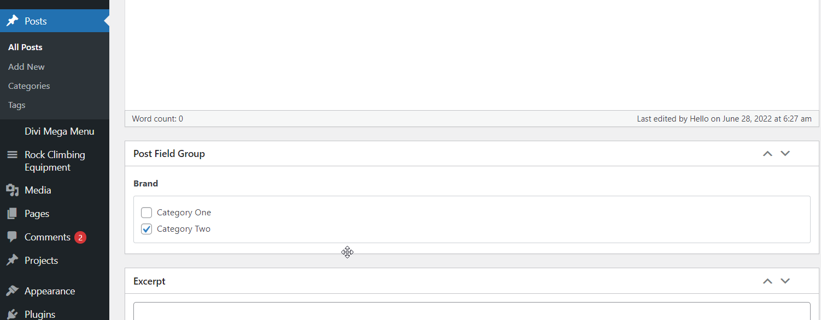Open the Divi Mega Menu item

pos(59,131)
